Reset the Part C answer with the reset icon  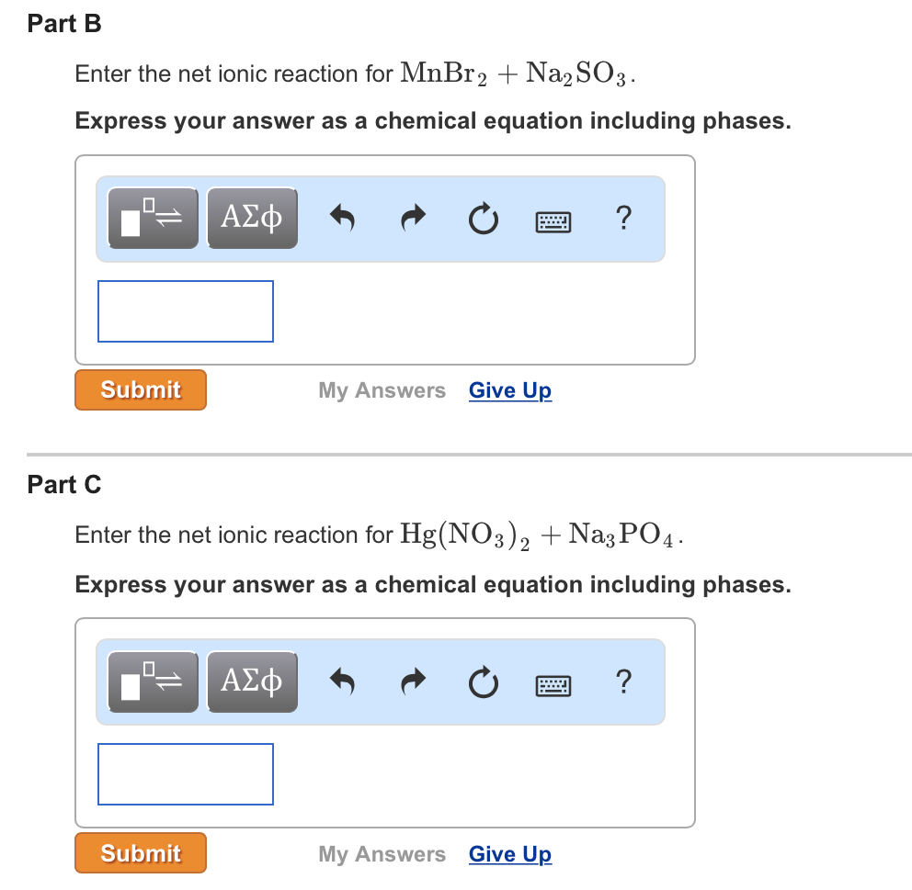483,682
